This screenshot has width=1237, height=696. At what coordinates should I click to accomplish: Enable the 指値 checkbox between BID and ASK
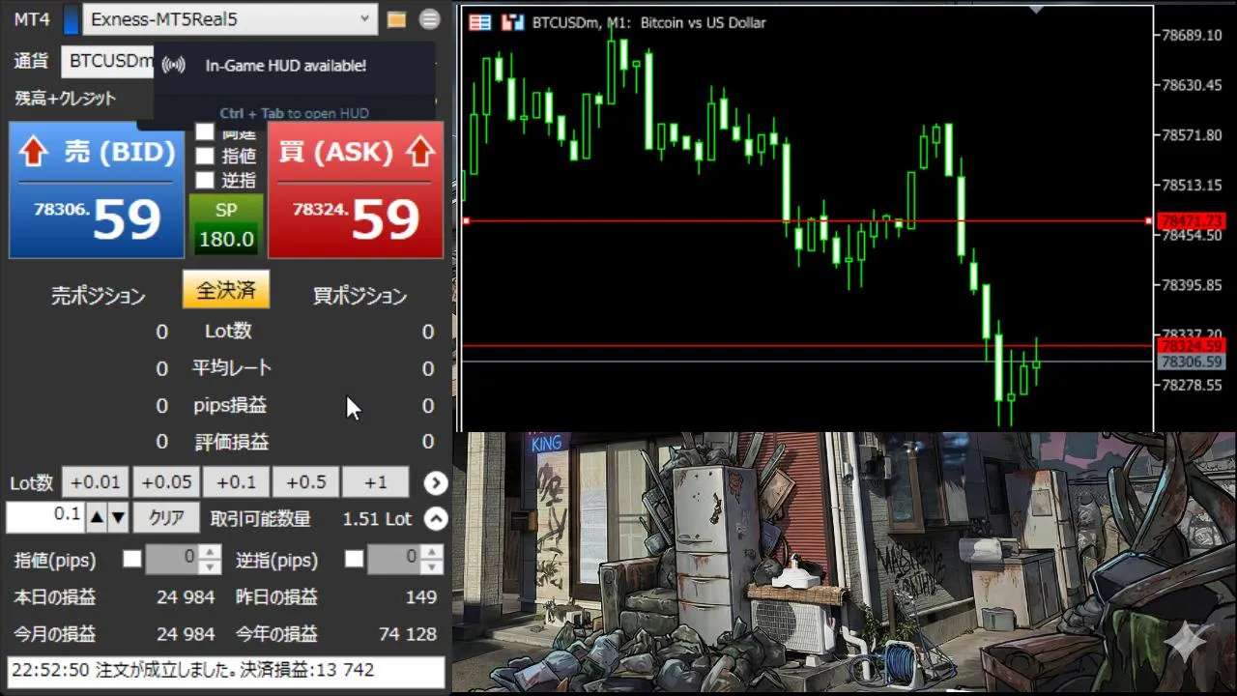click(205, 155)
